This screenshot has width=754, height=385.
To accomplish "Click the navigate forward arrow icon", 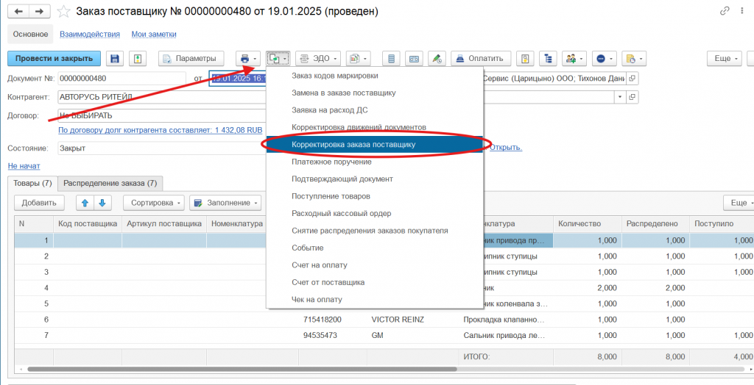I will coord(38,11).
